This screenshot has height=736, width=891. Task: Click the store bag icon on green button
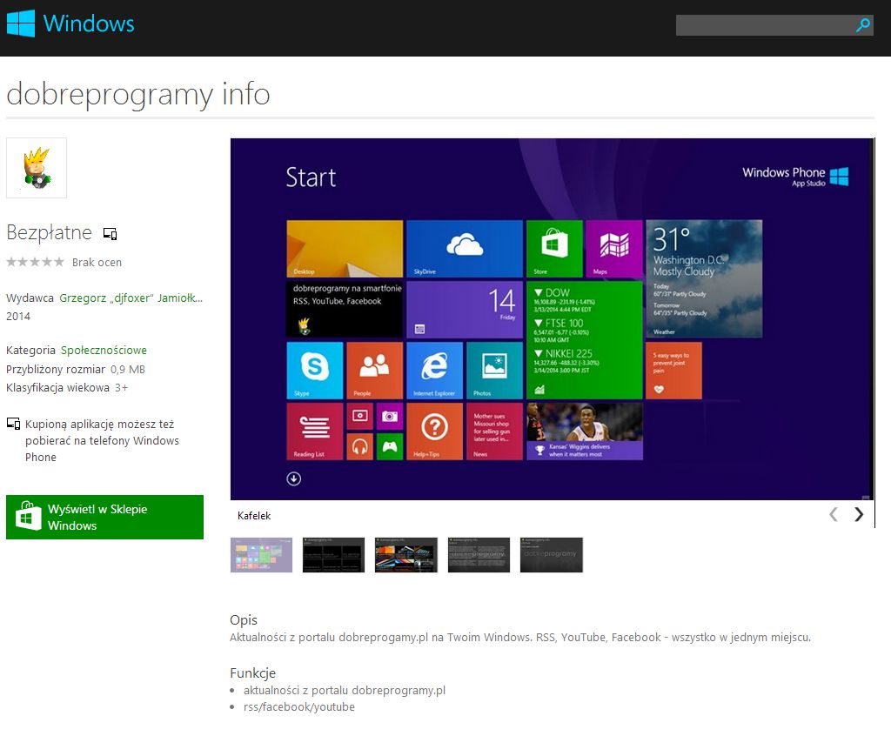28,516
